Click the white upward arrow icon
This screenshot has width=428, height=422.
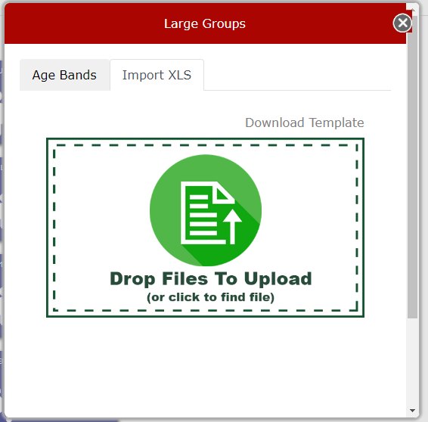tap(232, 227)
